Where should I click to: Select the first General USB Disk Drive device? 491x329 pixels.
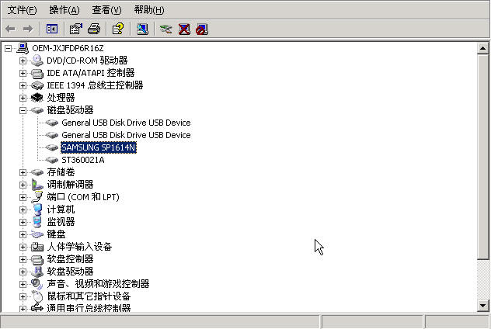pos(126,123)
